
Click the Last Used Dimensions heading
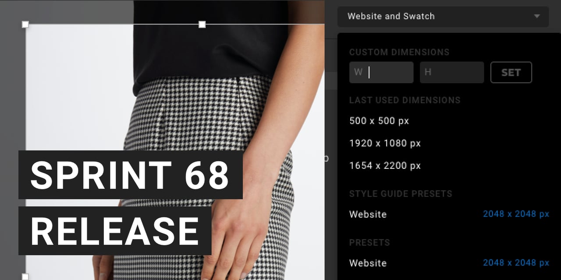(x=405, y=100)
